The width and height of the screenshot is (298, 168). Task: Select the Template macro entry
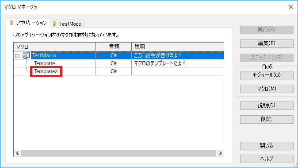tap(45, 63)
